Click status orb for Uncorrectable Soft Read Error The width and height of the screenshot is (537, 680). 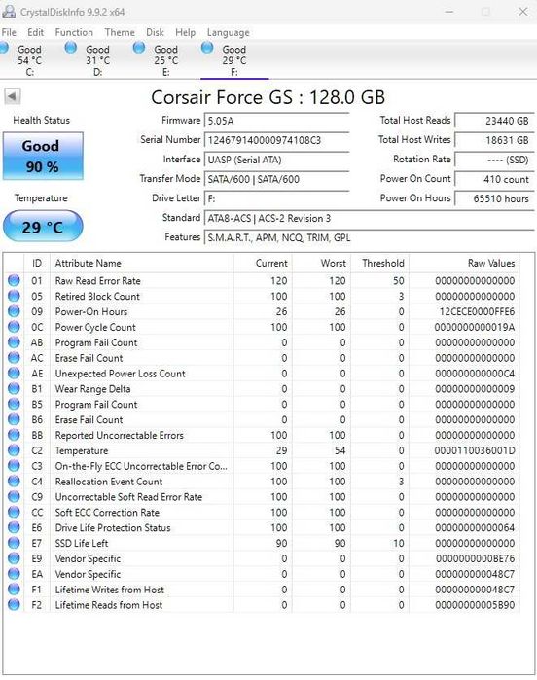pyautogui.click(x=14, y=496)
